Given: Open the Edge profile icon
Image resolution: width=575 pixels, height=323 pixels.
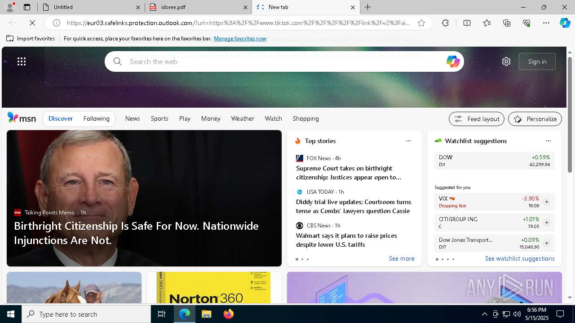Looking at the screenshot, I should 9,7.
